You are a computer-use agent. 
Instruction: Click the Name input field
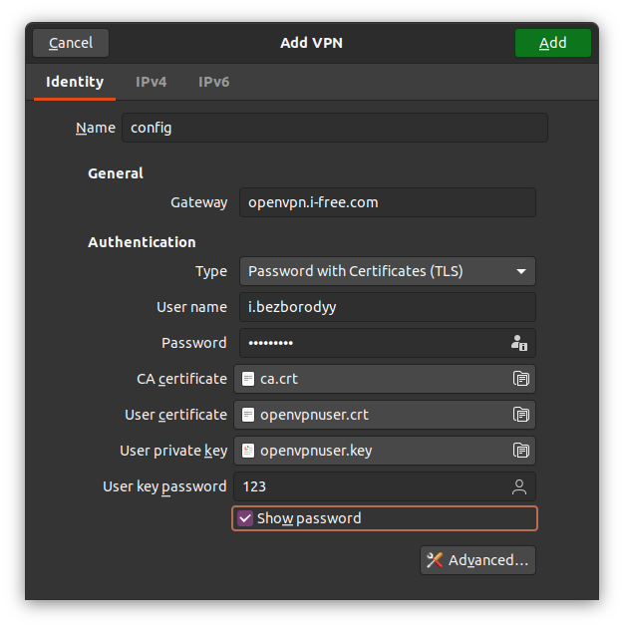coord(334,128)
